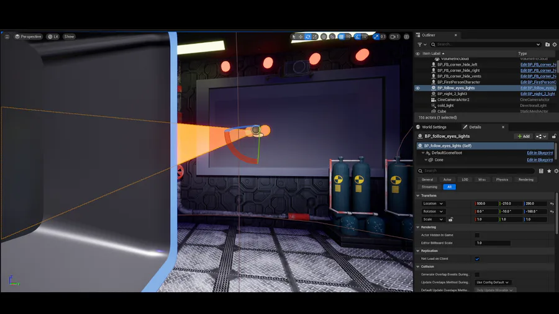Image resolution: width=559 pixels, height=314 pixels.
Task: Click the green Add component button
Action: click(524, 137)
